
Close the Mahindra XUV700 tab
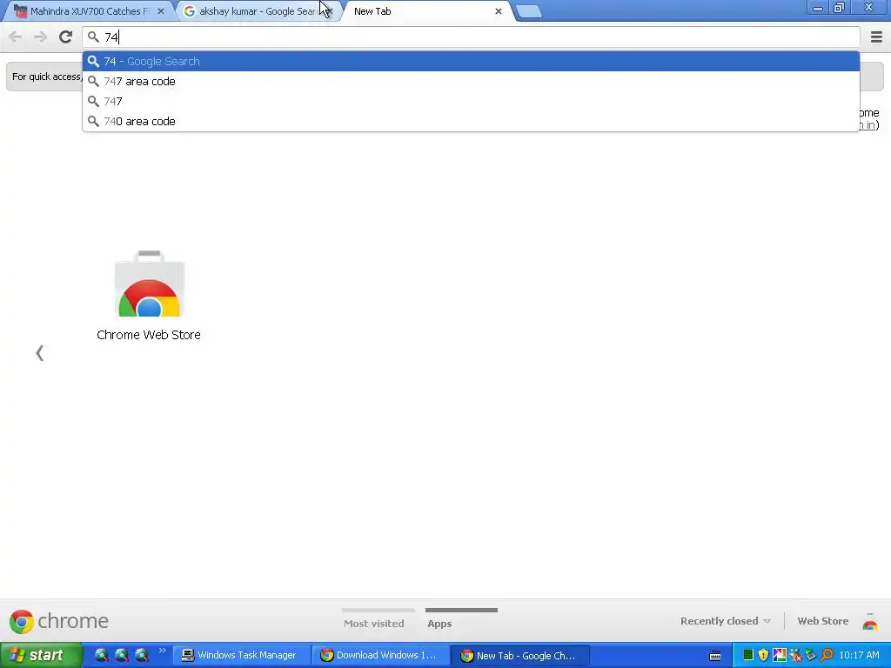(161, 11)
